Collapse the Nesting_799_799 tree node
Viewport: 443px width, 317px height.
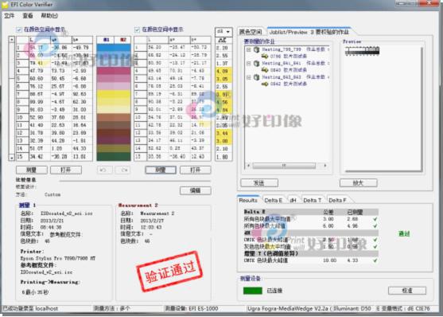click(249, 49)
